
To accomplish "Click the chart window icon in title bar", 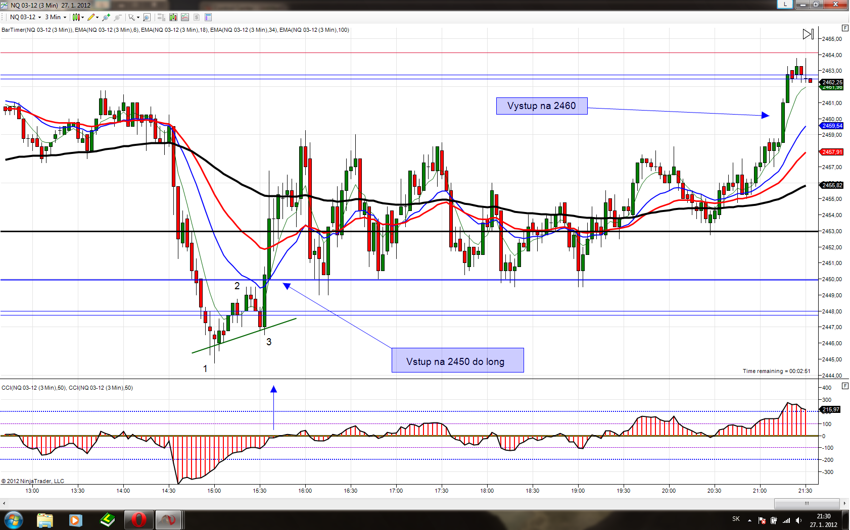I will coord(5,5).
